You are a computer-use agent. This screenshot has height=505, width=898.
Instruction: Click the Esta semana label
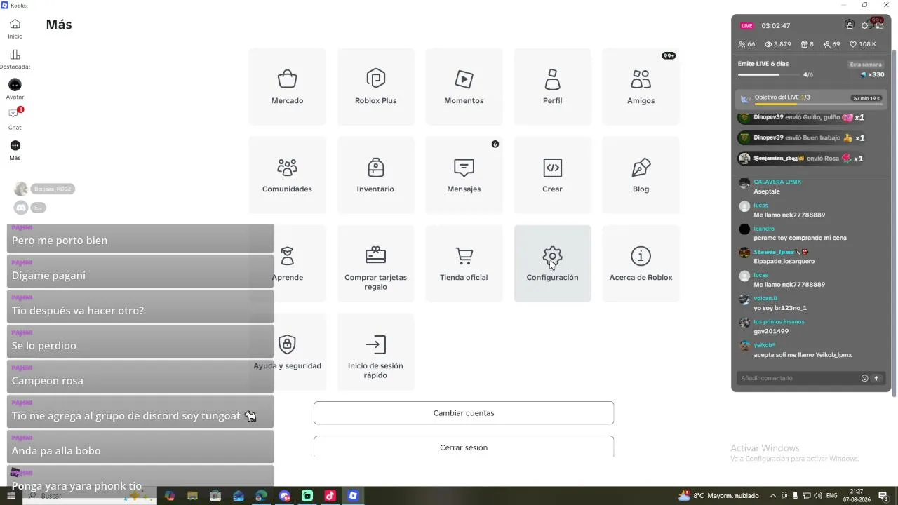[866, 65]
